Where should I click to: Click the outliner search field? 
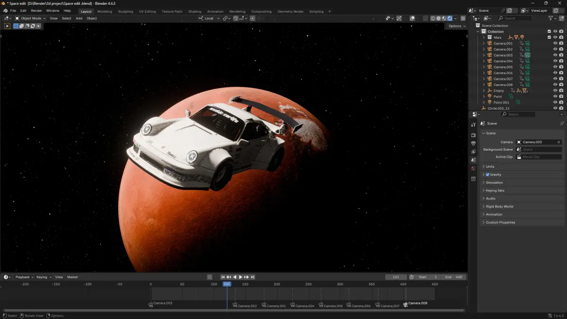click(x=515, y=18)
